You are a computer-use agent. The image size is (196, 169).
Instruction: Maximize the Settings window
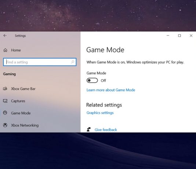point(179,35)
